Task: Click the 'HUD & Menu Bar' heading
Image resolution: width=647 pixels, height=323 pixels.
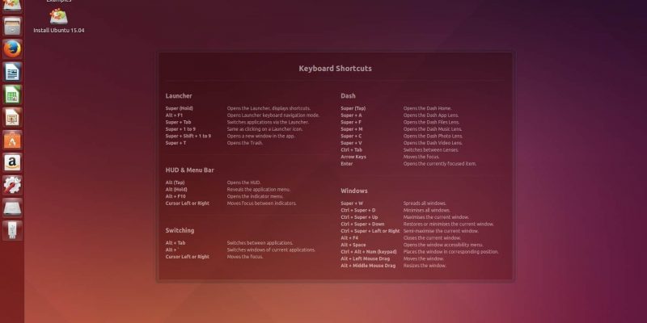Action: 189,170
